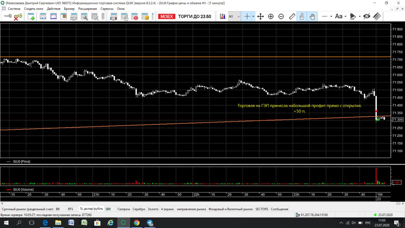Click the table icon with red S badge
Viewport: 405px width, 228px height.
pyautogui.click(x=135, y=16)
